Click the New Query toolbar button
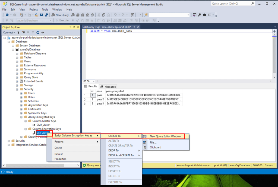278x187 pixels. click(x=60, y=15)
